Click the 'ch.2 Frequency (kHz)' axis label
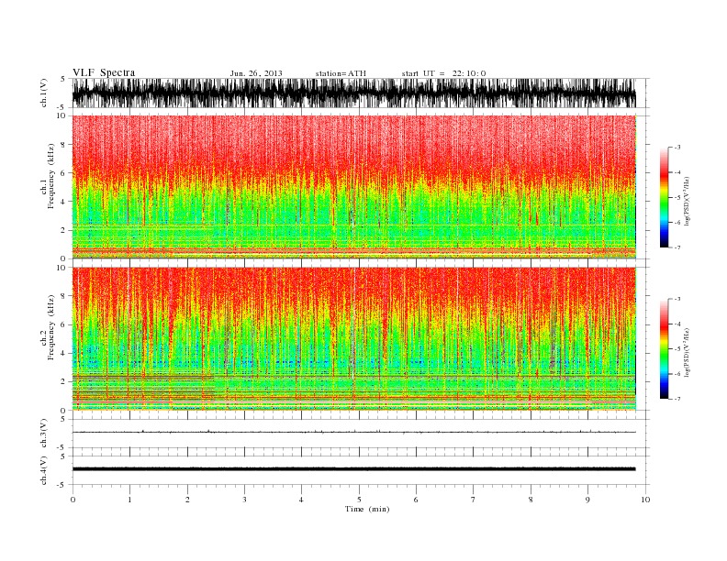The image size is (727, 561). (x=48, y=327)
